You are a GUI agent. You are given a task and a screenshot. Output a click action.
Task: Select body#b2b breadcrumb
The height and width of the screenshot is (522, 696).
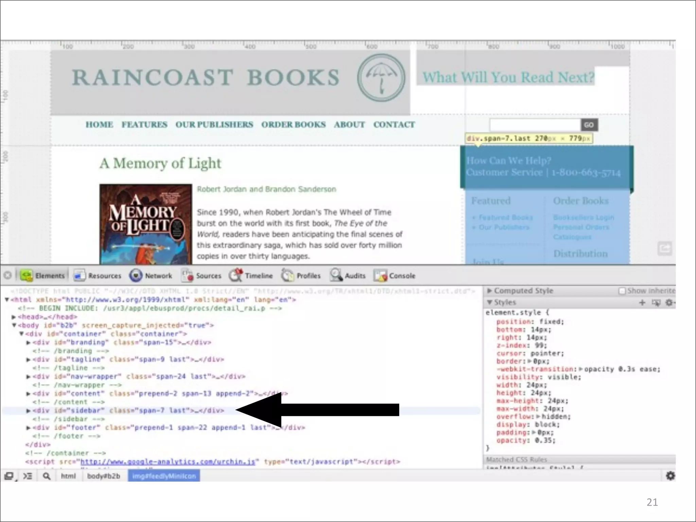[103, 476]
